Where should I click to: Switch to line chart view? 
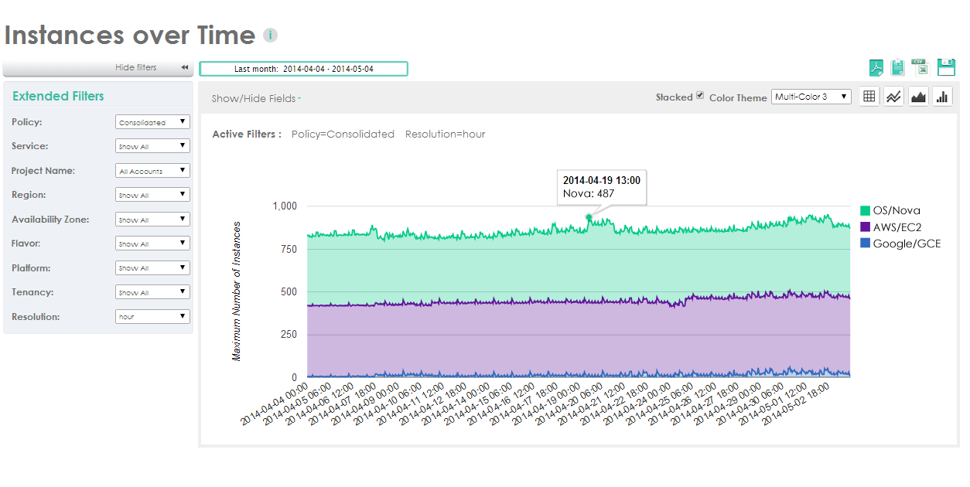pyautogui.click(x=894, y=97)
